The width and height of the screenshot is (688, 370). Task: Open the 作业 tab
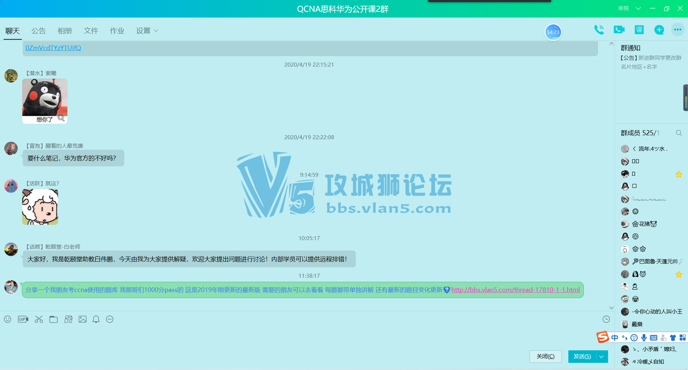(117, 31)
